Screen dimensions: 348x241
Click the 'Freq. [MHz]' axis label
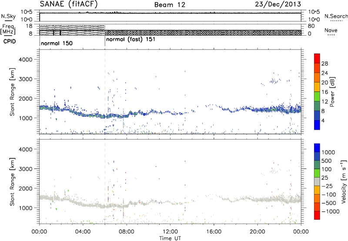click(x=8, y=29)
